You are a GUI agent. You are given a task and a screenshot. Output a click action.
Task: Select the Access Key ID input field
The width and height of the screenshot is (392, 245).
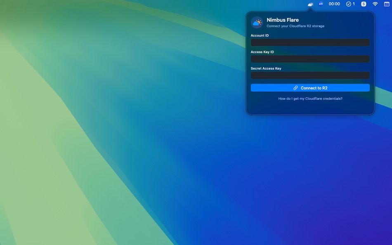(x=310, y=59)
